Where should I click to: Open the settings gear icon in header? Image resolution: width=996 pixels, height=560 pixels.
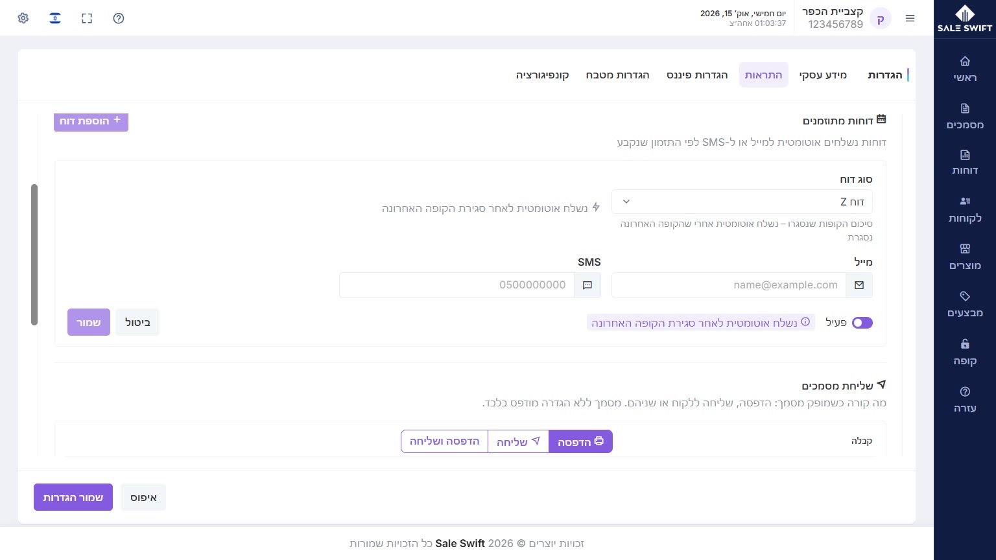[23, 18]
